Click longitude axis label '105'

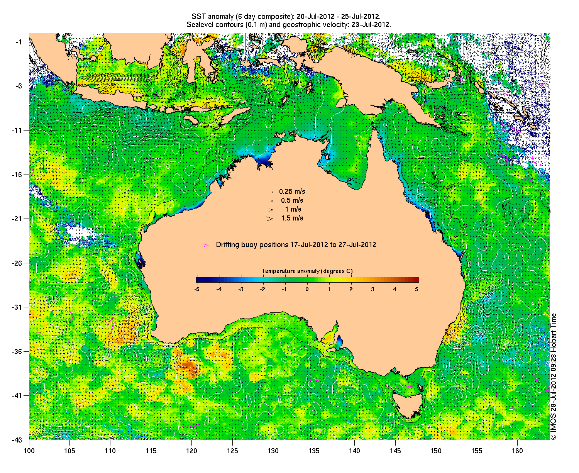coord(69,451)
